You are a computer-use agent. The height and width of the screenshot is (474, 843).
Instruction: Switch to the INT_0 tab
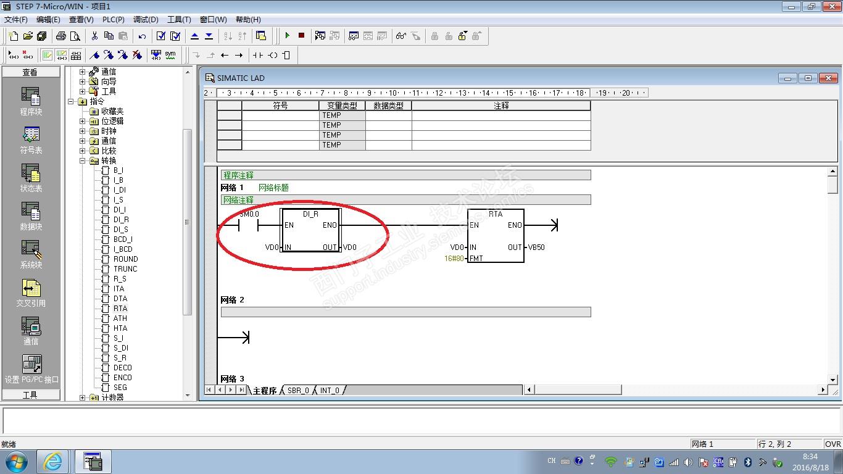[330, 390]
